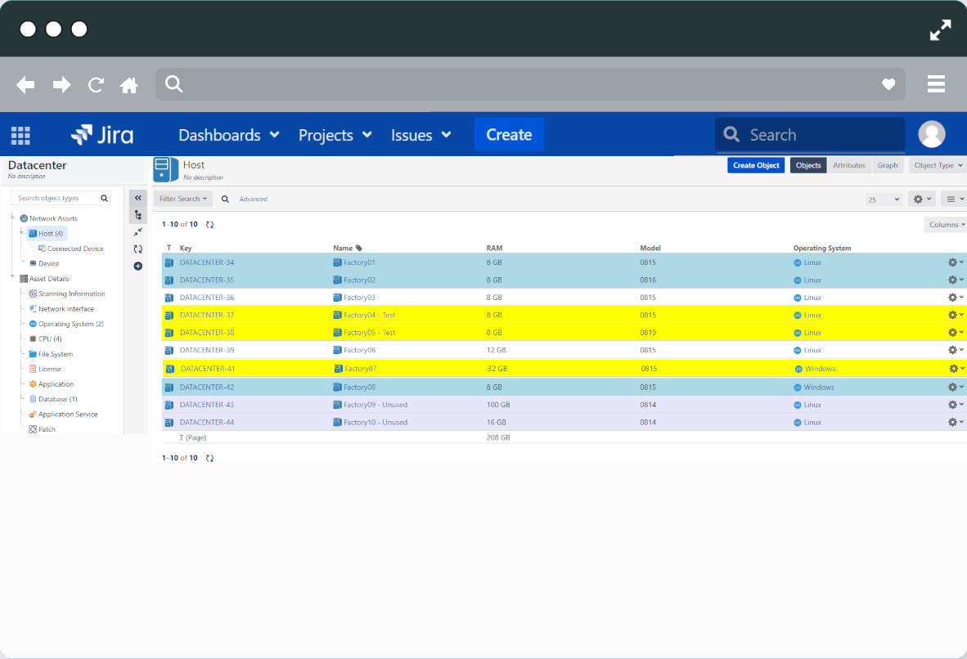
Task: Click the browser back arrow
Action: [25, 84]
